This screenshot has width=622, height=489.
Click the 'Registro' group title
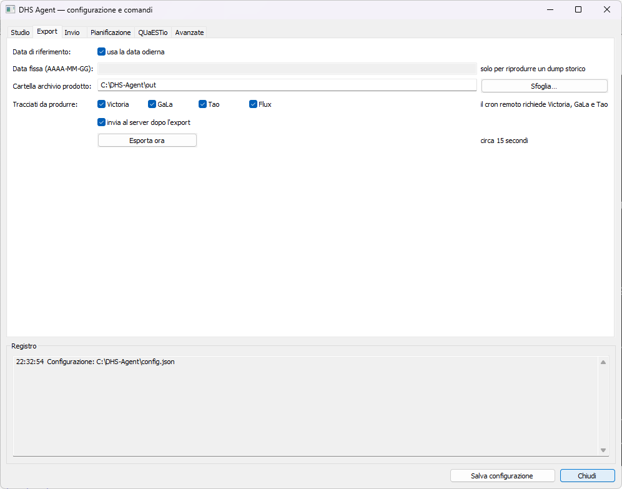point(24,346)
